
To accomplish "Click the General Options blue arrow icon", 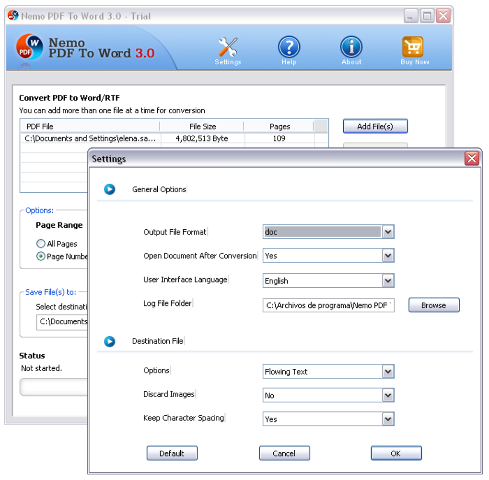I will pos(109,189).
